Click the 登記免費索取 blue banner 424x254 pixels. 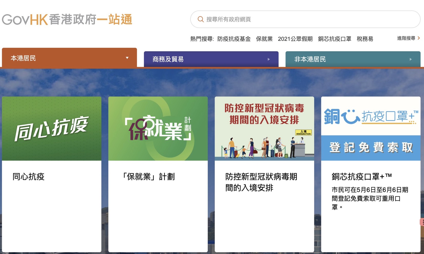point(371,148)
